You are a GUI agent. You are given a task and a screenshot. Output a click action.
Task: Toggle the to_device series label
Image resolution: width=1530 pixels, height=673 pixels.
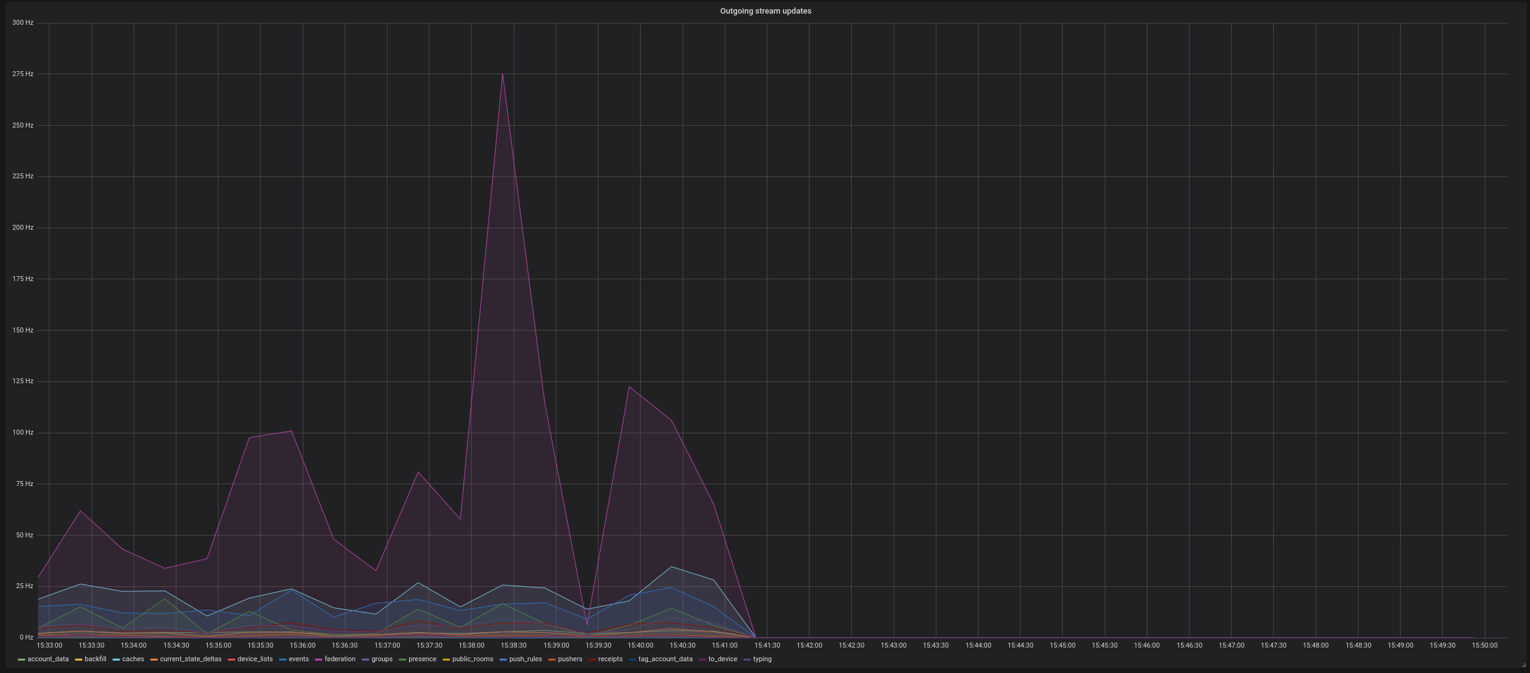723,659
